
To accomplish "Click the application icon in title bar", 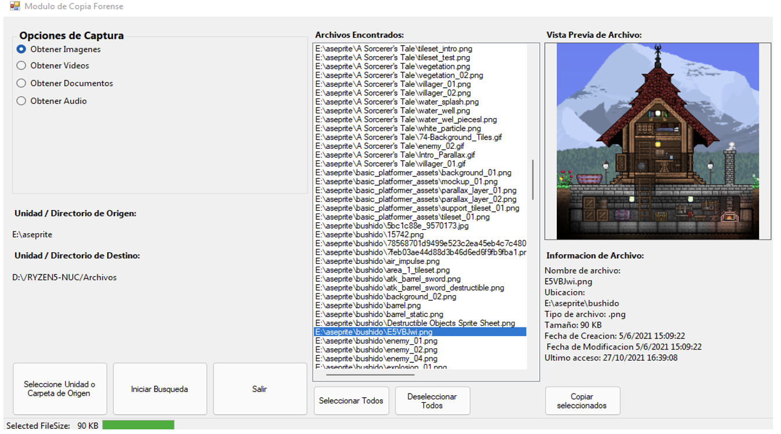I will [15, 6].
